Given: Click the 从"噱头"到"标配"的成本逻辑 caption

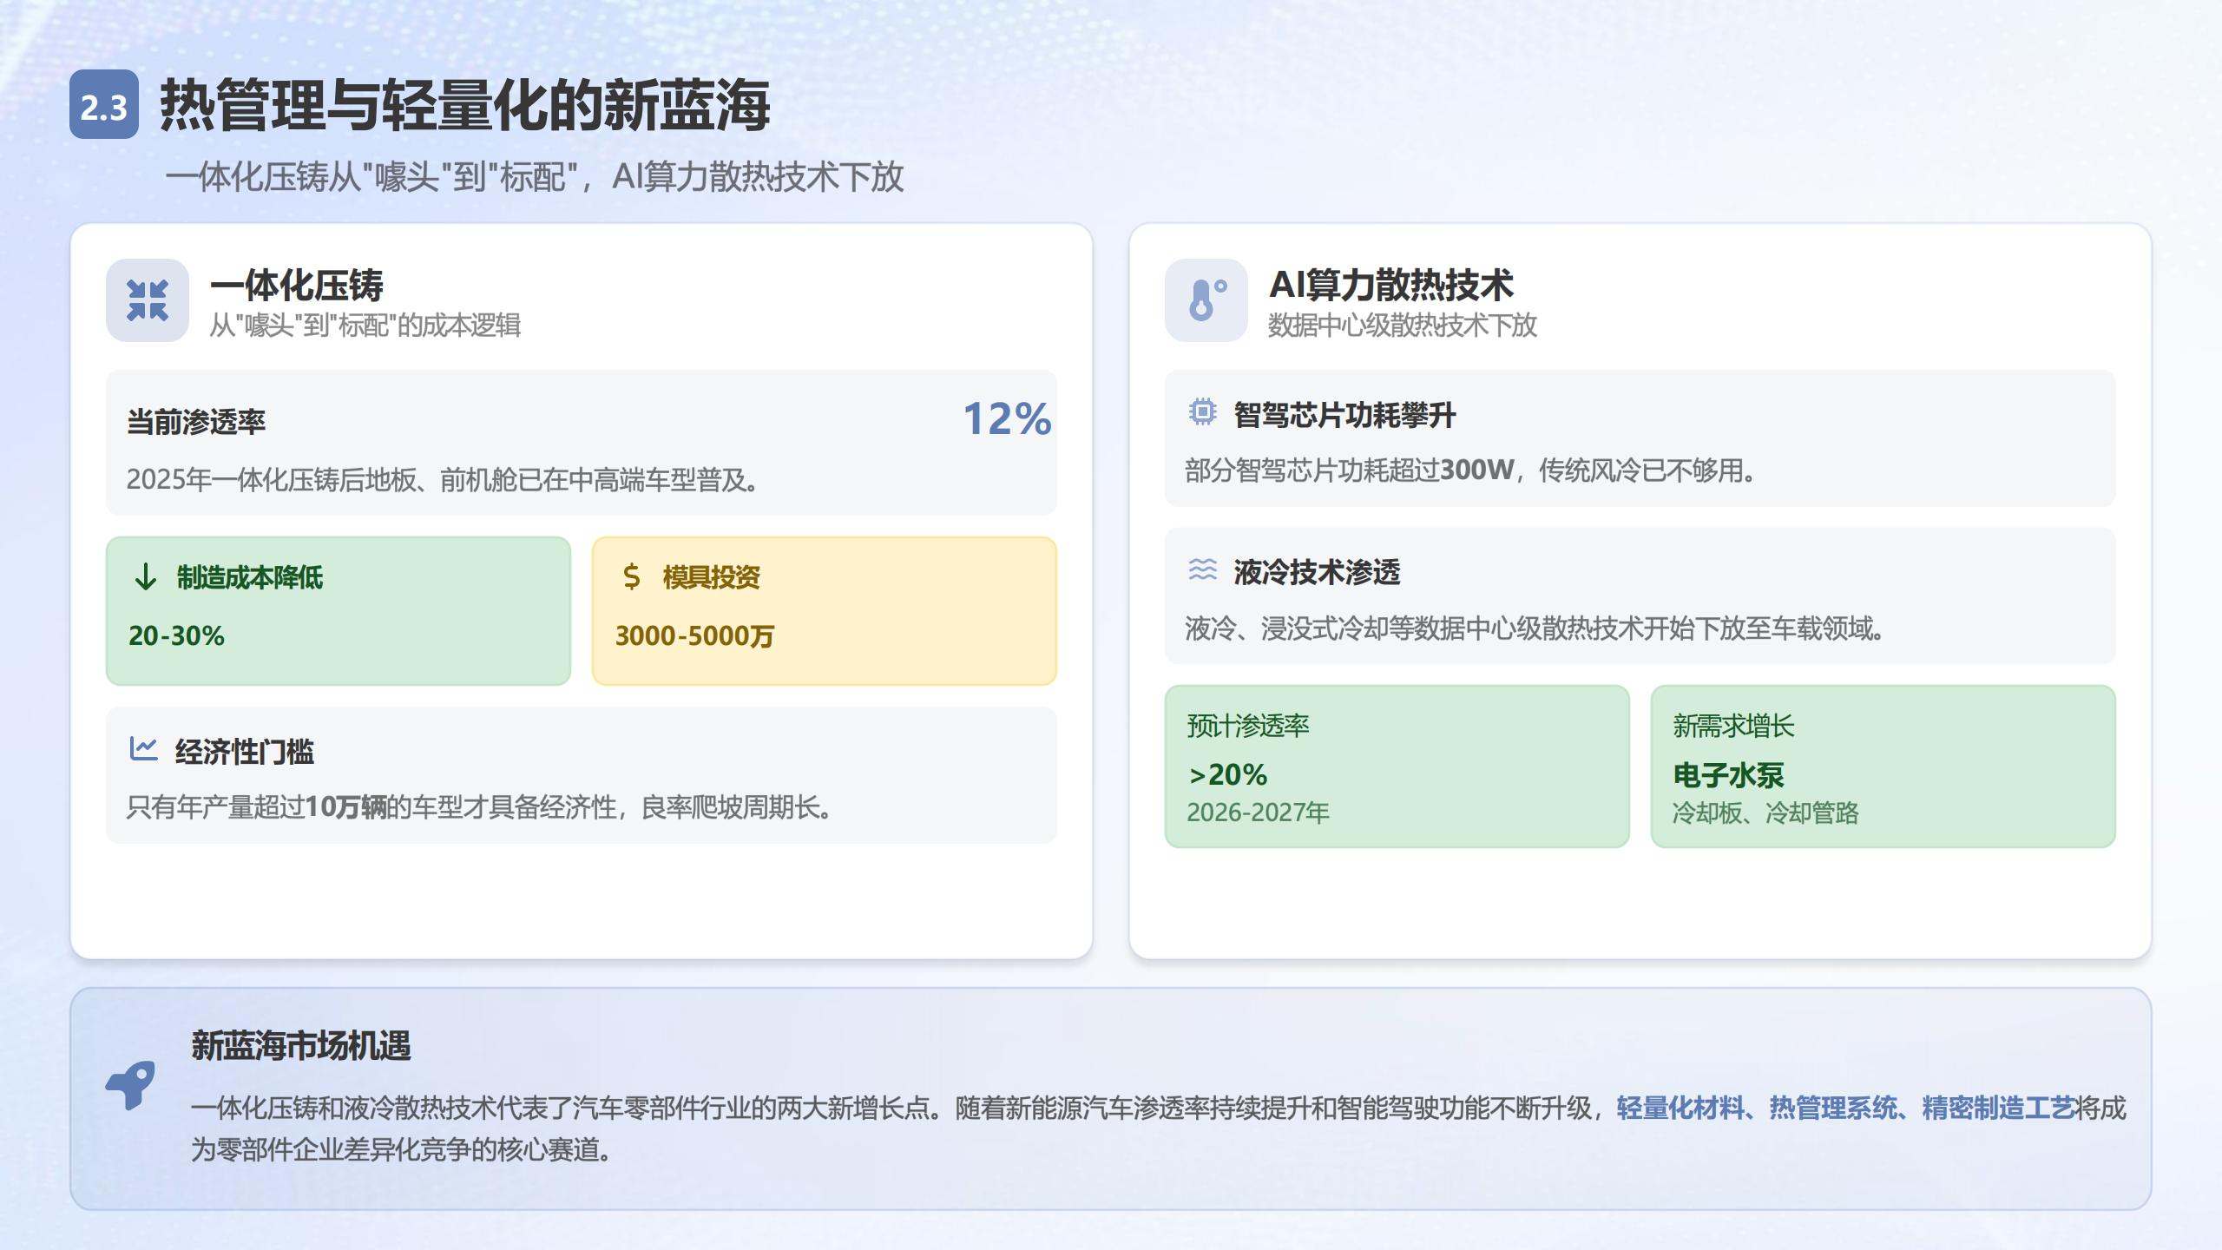Looking at the screenshot, I should pos(365,326).
